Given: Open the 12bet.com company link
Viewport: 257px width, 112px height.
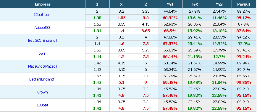Looking at the screenshot, I should pos(43,14).
